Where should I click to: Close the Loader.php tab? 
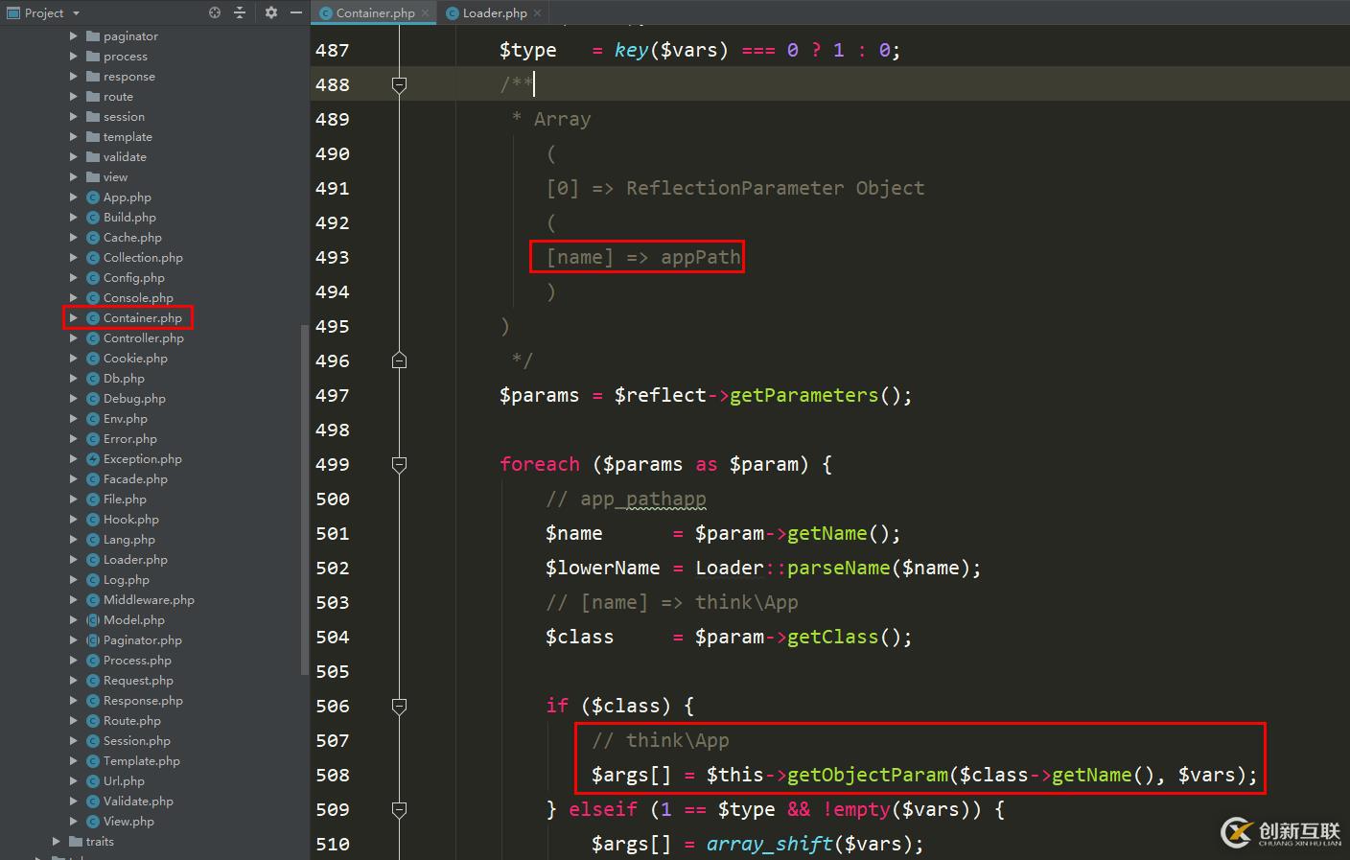(x=536, y=13)
